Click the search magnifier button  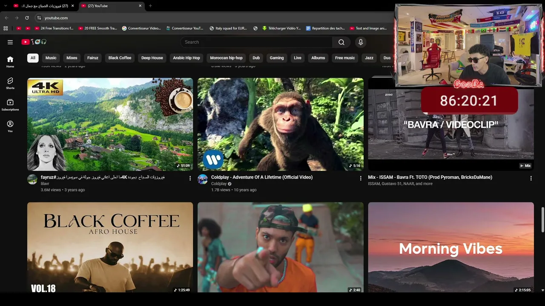(x=341, y=42)
